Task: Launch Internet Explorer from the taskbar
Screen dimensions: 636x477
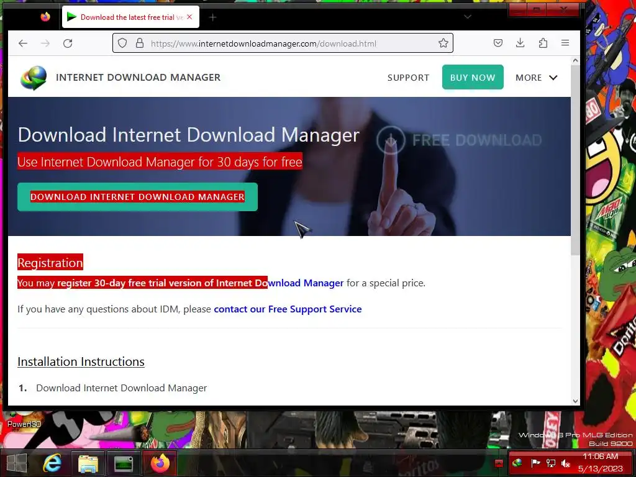Action: [x=52, y=463]
